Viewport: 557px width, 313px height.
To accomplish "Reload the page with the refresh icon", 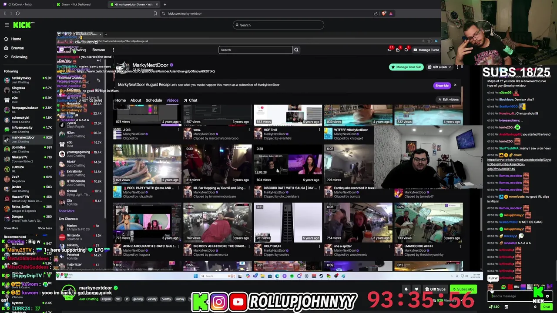I will pos(18,13).
